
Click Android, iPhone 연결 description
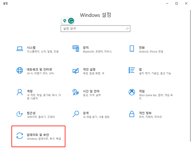click(151, 52)
